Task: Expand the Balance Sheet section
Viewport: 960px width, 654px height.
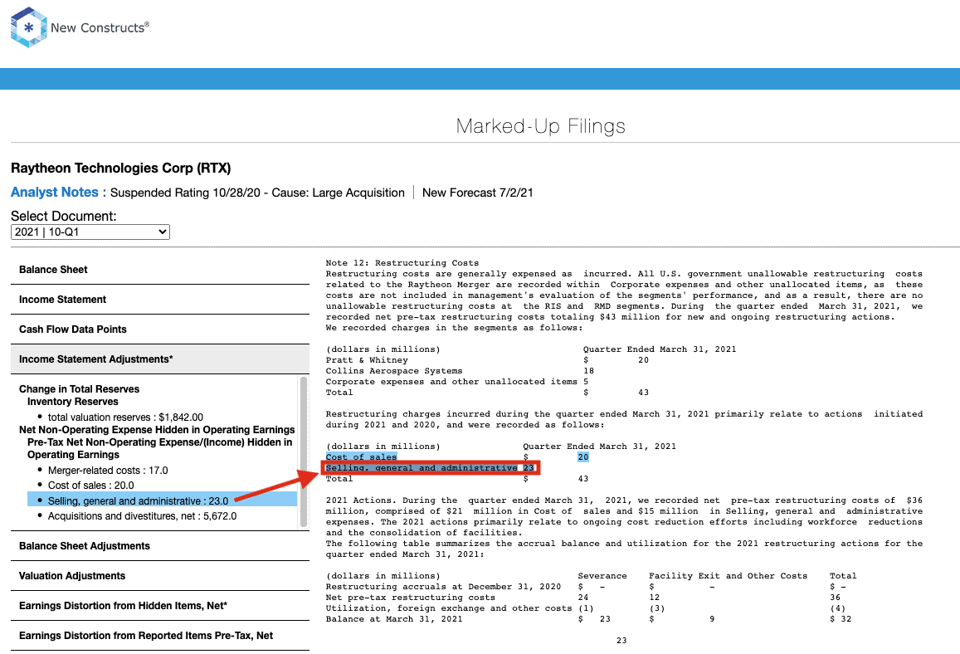Action: 160,270
